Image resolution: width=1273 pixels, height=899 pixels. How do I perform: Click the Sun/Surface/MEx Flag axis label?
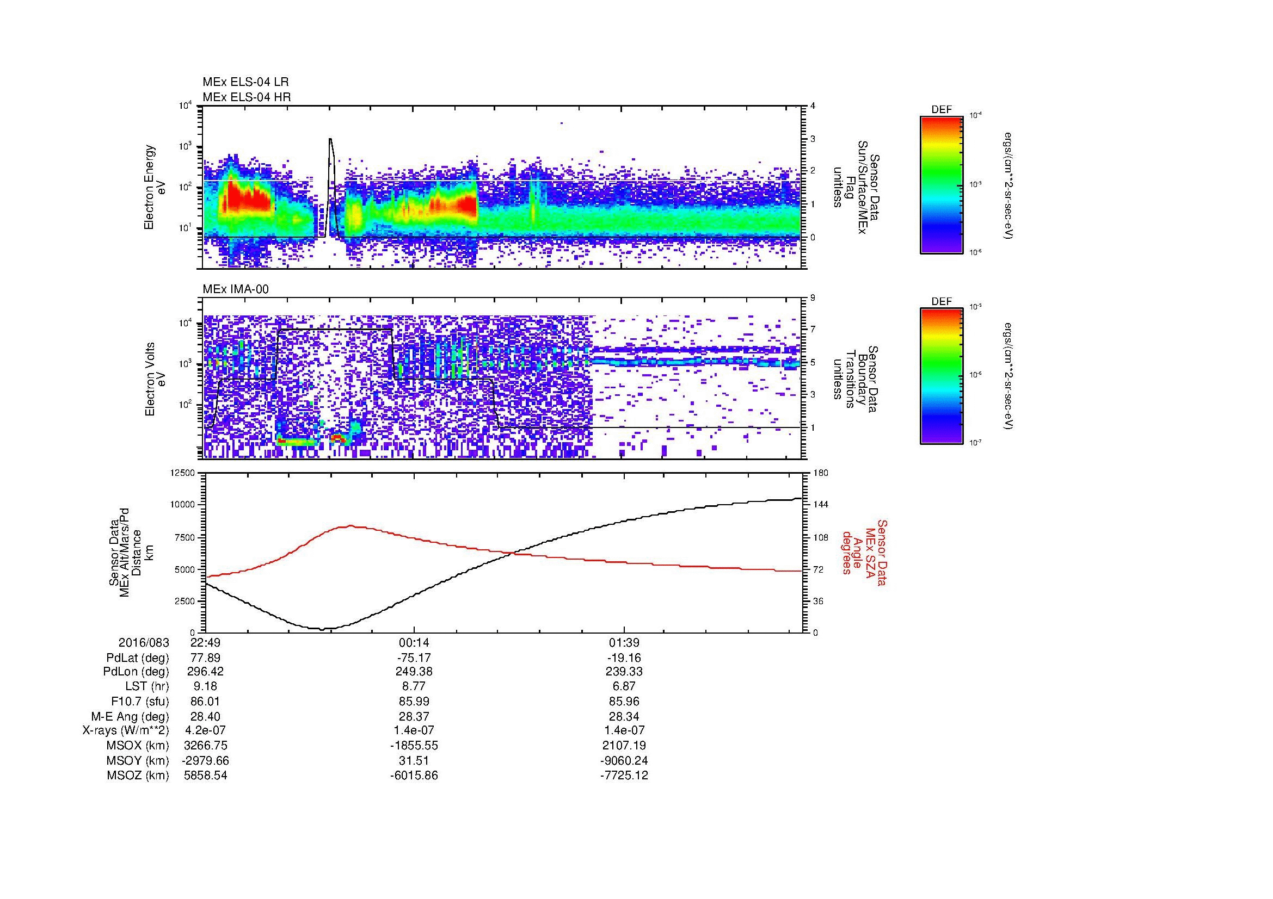tap(856, 187)
